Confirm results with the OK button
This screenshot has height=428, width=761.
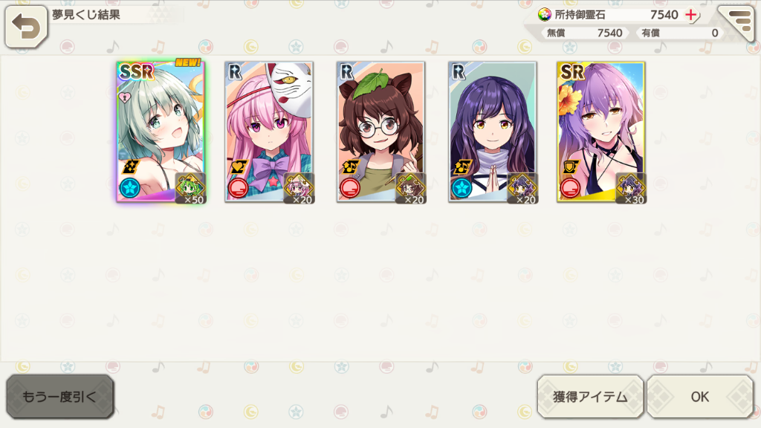pos(700,397)
